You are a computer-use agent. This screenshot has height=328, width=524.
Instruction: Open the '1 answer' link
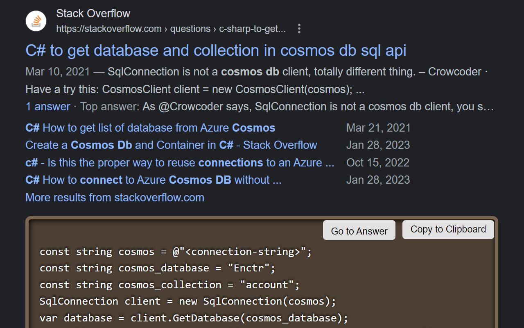(48, 107)
